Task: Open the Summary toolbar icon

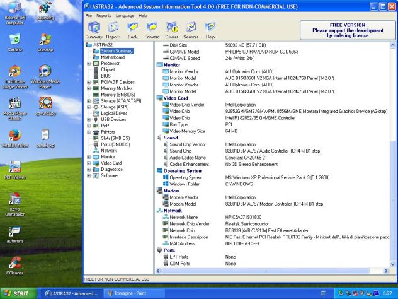Action: click(94, 30)
